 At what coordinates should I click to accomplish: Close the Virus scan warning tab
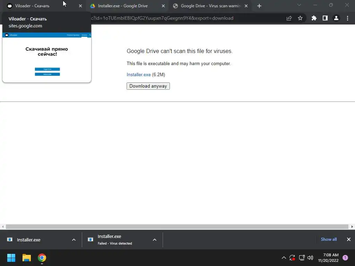[x=246, y=6]
